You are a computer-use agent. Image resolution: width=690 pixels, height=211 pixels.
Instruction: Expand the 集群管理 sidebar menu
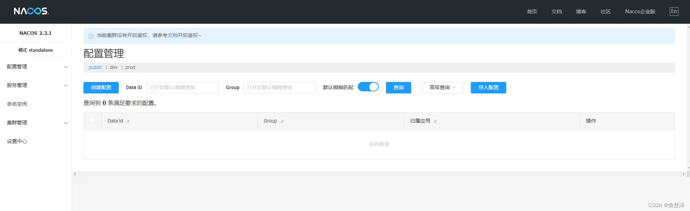click(36, 123)
